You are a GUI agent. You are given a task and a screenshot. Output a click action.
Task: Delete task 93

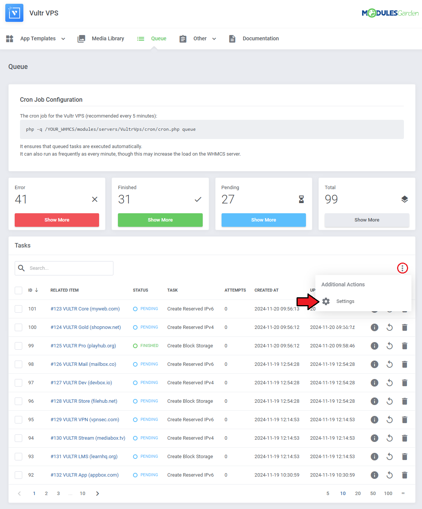point(405,457)
